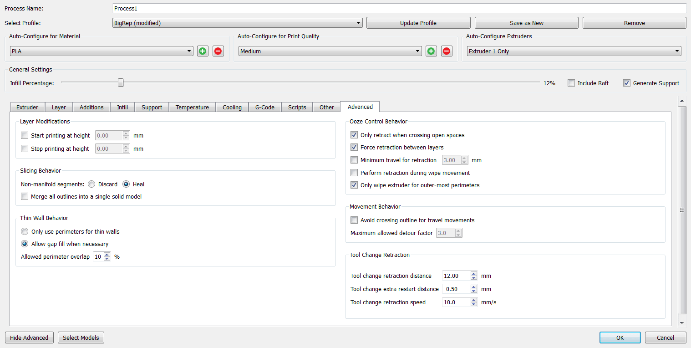Click the Infill Percentage slider handle
Screen dimensions: 691x348
click(x=121, y=82)
